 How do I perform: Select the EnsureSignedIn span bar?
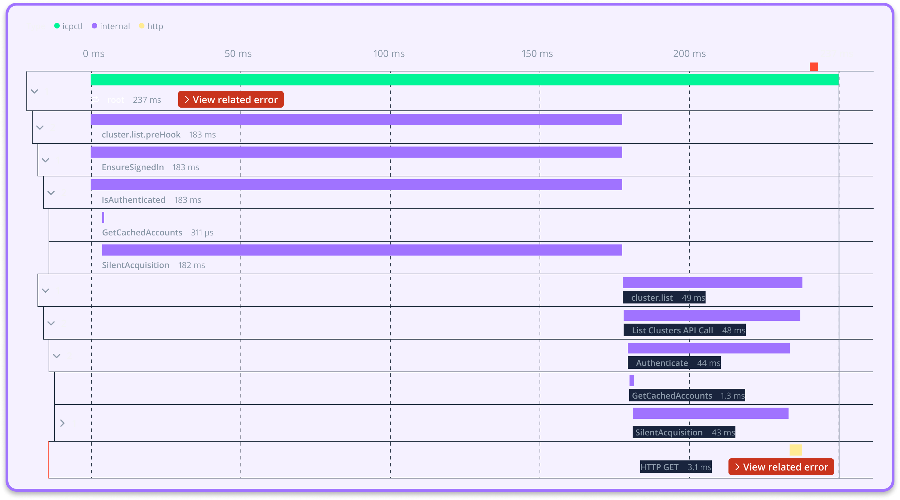pyautogui.click(x=356, y=152)
